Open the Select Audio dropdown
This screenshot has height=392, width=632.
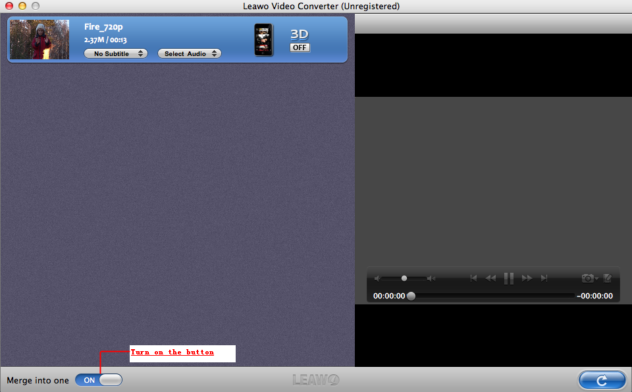190,53
